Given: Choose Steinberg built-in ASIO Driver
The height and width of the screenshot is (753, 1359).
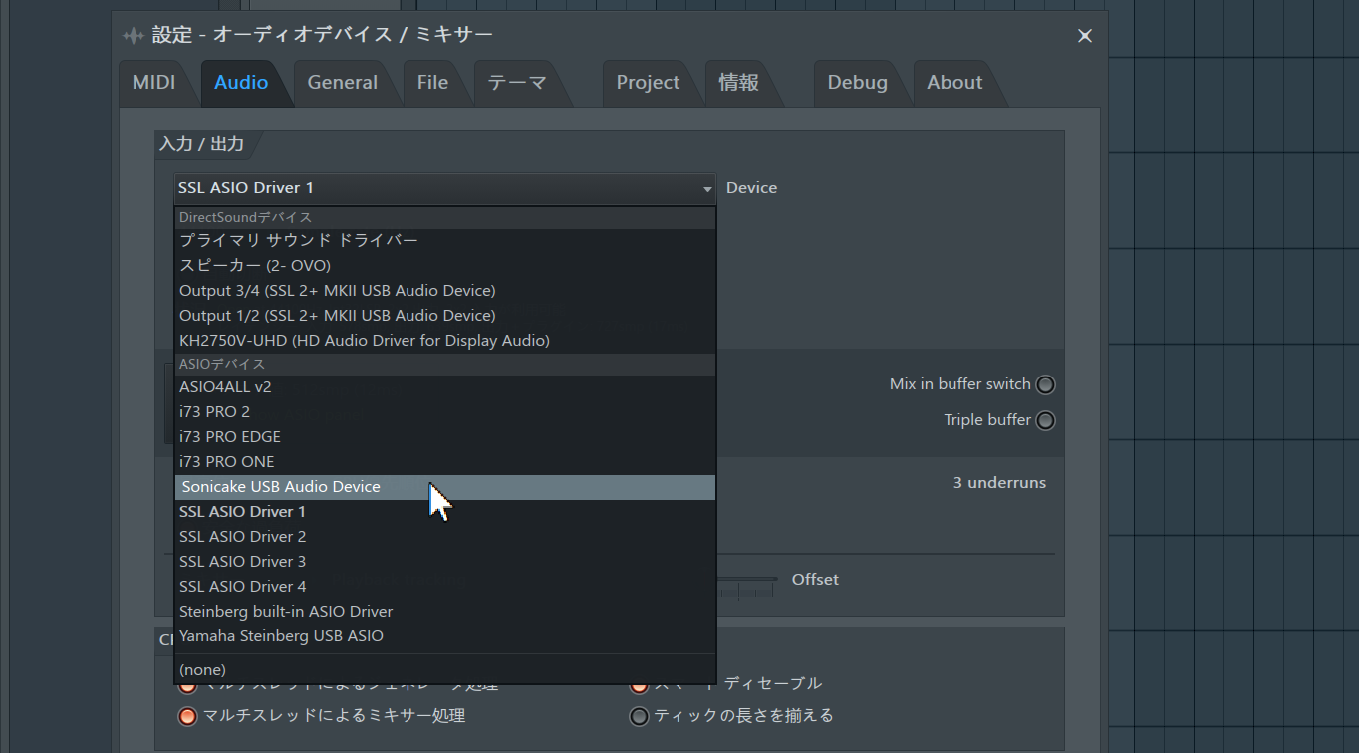Looking at the screenshot, I should (x=445, y=612).
